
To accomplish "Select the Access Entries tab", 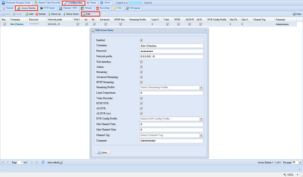I will (x=27, y=8).
